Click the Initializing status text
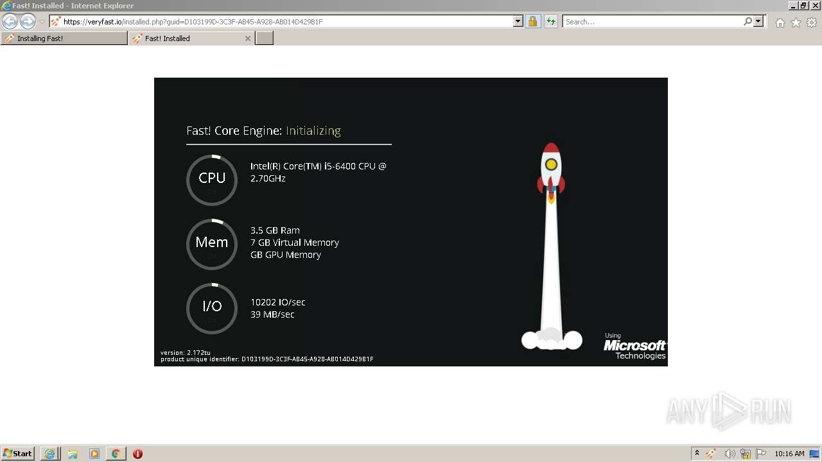 (x=313, y=131)
